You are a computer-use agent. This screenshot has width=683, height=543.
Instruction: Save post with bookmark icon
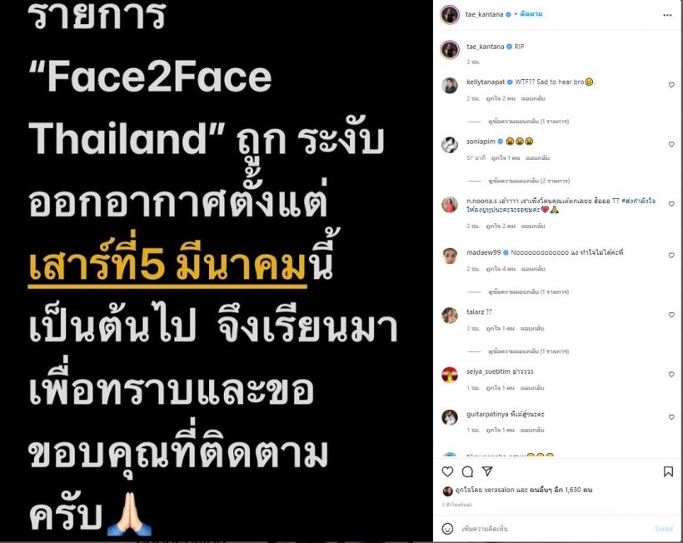pyautogui.click(x=668, y=471)
